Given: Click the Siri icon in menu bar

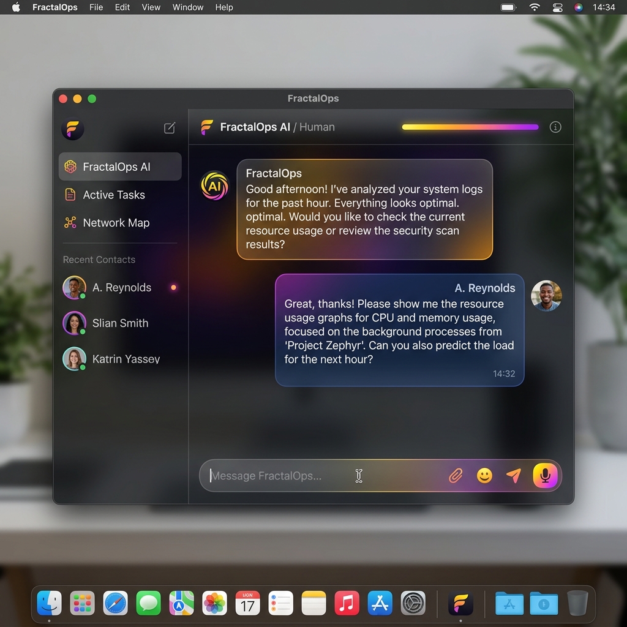Looking at the screenshot, I should [x=578, y=7].
